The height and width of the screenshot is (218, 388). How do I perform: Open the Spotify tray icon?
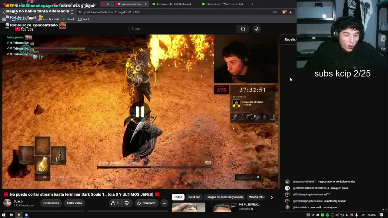tap(327, 215)
